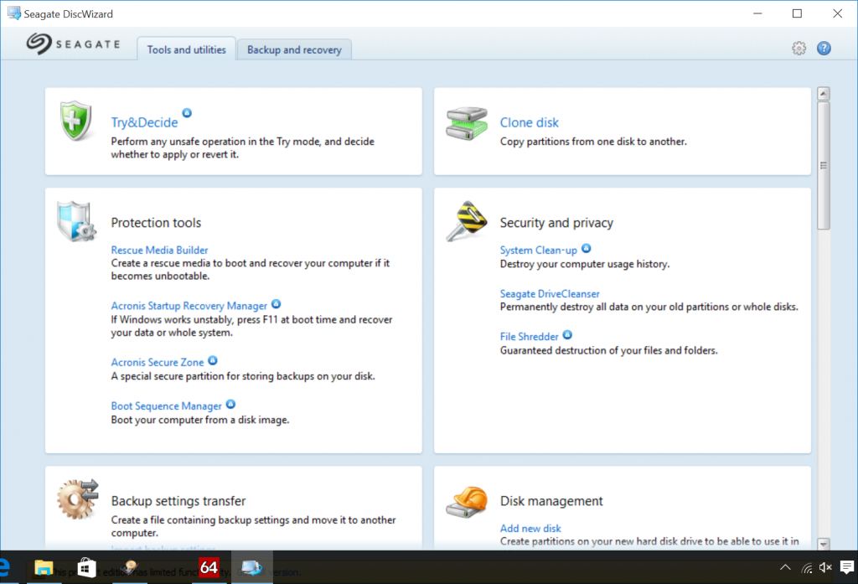The height and width of the screenshot is (584, 858).
Task: Click the Backup settings transfer gear icon
Action: click(78, 499)
